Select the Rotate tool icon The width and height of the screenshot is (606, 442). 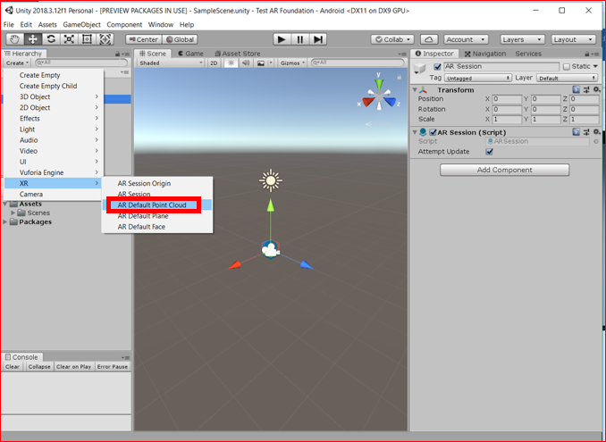(51, 39)
